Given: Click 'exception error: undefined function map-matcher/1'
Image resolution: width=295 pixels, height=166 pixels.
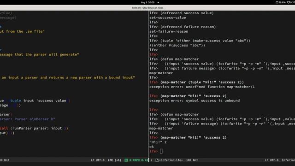Looking at the screenshot, I should coord(202,87).
